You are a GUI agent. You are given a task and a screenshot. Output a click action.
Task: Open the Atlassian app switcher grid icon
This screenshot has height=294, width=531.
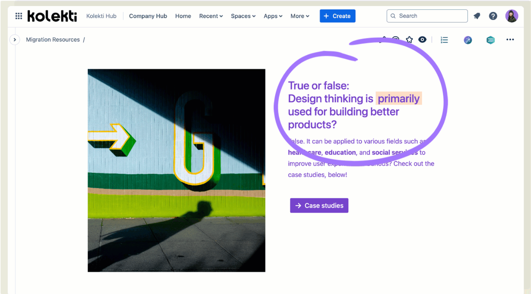tap(18, 16)
